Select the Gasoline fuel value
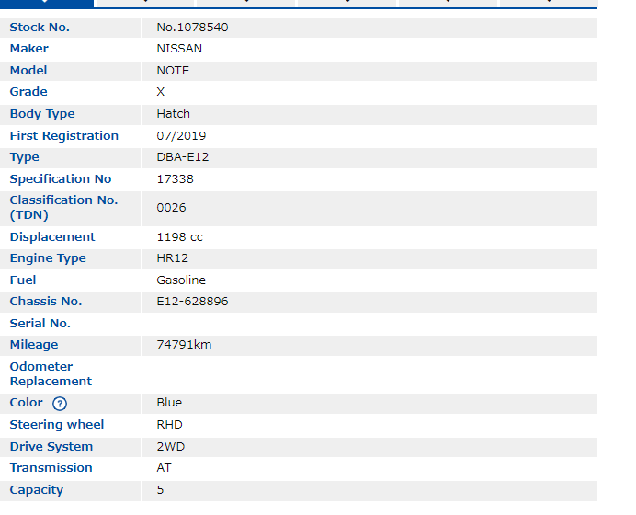This screenshot has width=636, height=515. (181, 280)
